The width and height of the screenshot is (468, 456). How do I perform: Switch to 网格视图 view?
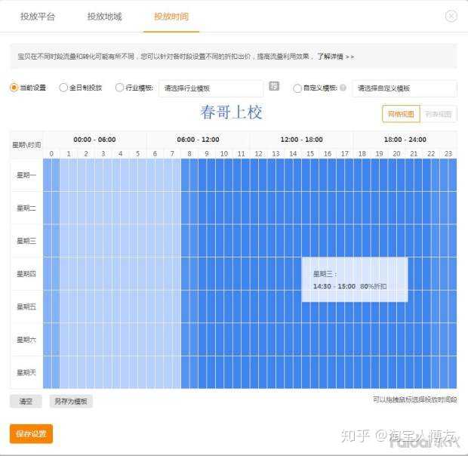coord(401,114)
